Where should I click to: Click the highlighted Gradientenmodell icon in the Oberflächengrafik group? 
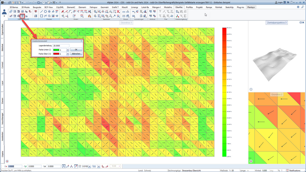coord(22,16)
